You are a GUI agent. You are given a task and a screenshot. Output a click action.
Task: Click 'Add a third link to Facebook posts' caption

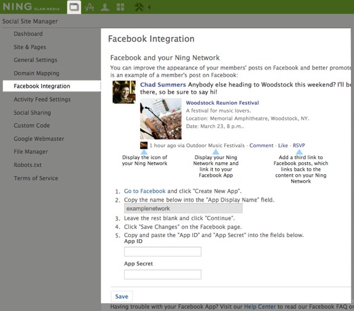pos(301,169)
